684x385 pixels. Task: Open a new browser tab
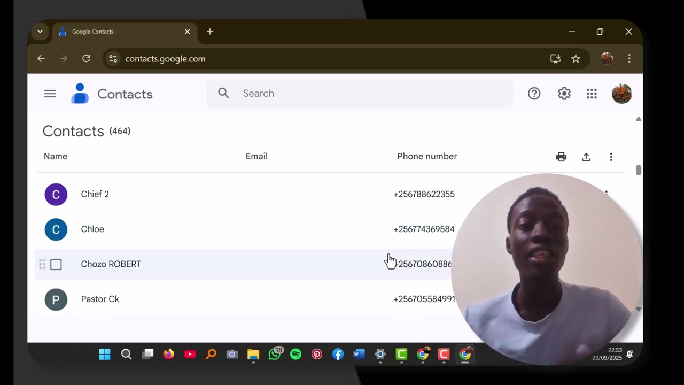(x=210, y=32)
